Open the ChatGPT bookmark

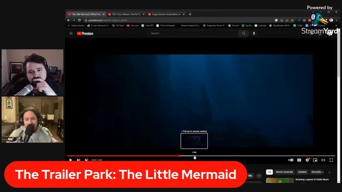coord(147,26)
